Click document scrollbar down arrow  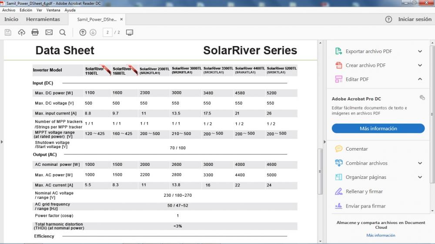click(x=320, y=241)
